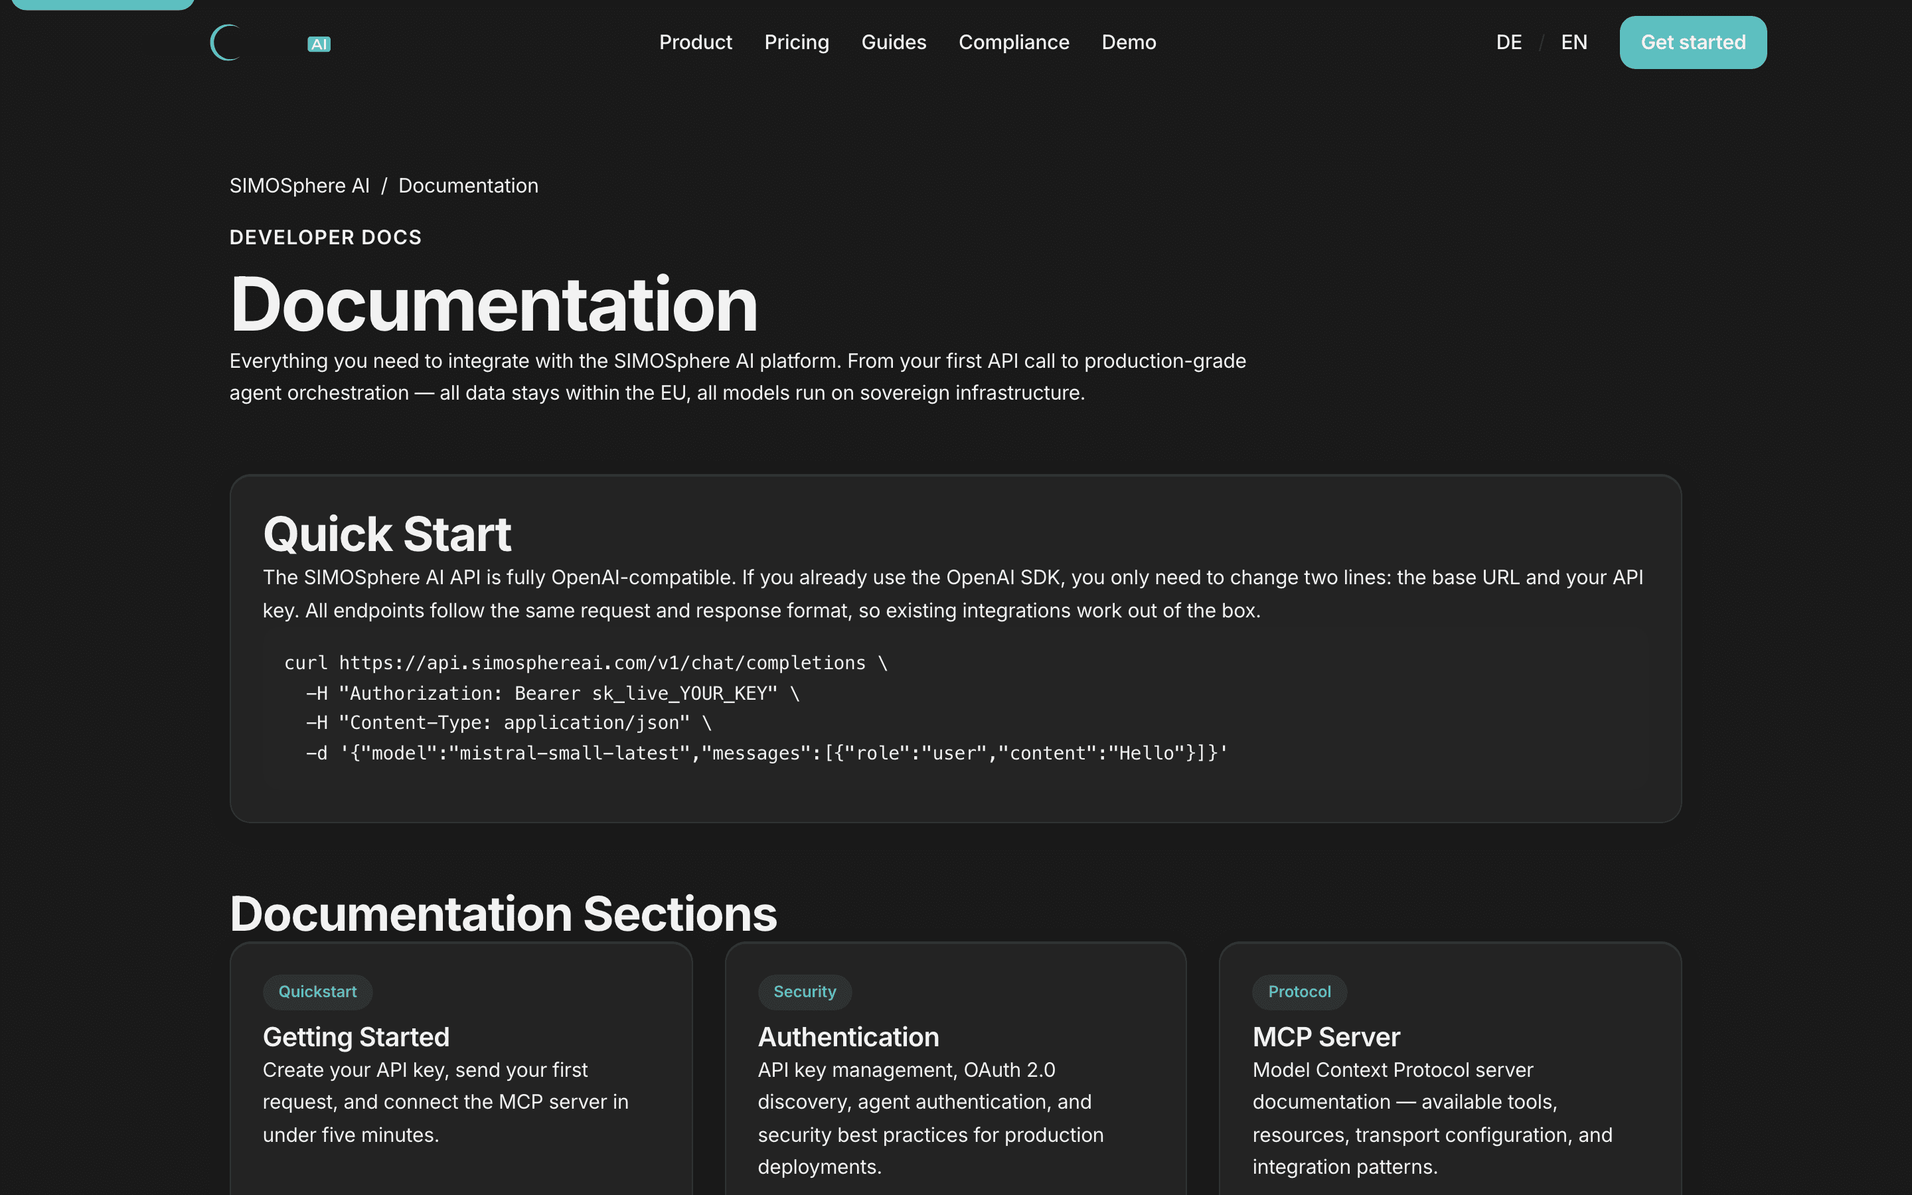This screenshot has width=1912, height=1195.
Task: Click the Authorization Bearer sk_live_YOUR_KEY line
Action: 552,693
